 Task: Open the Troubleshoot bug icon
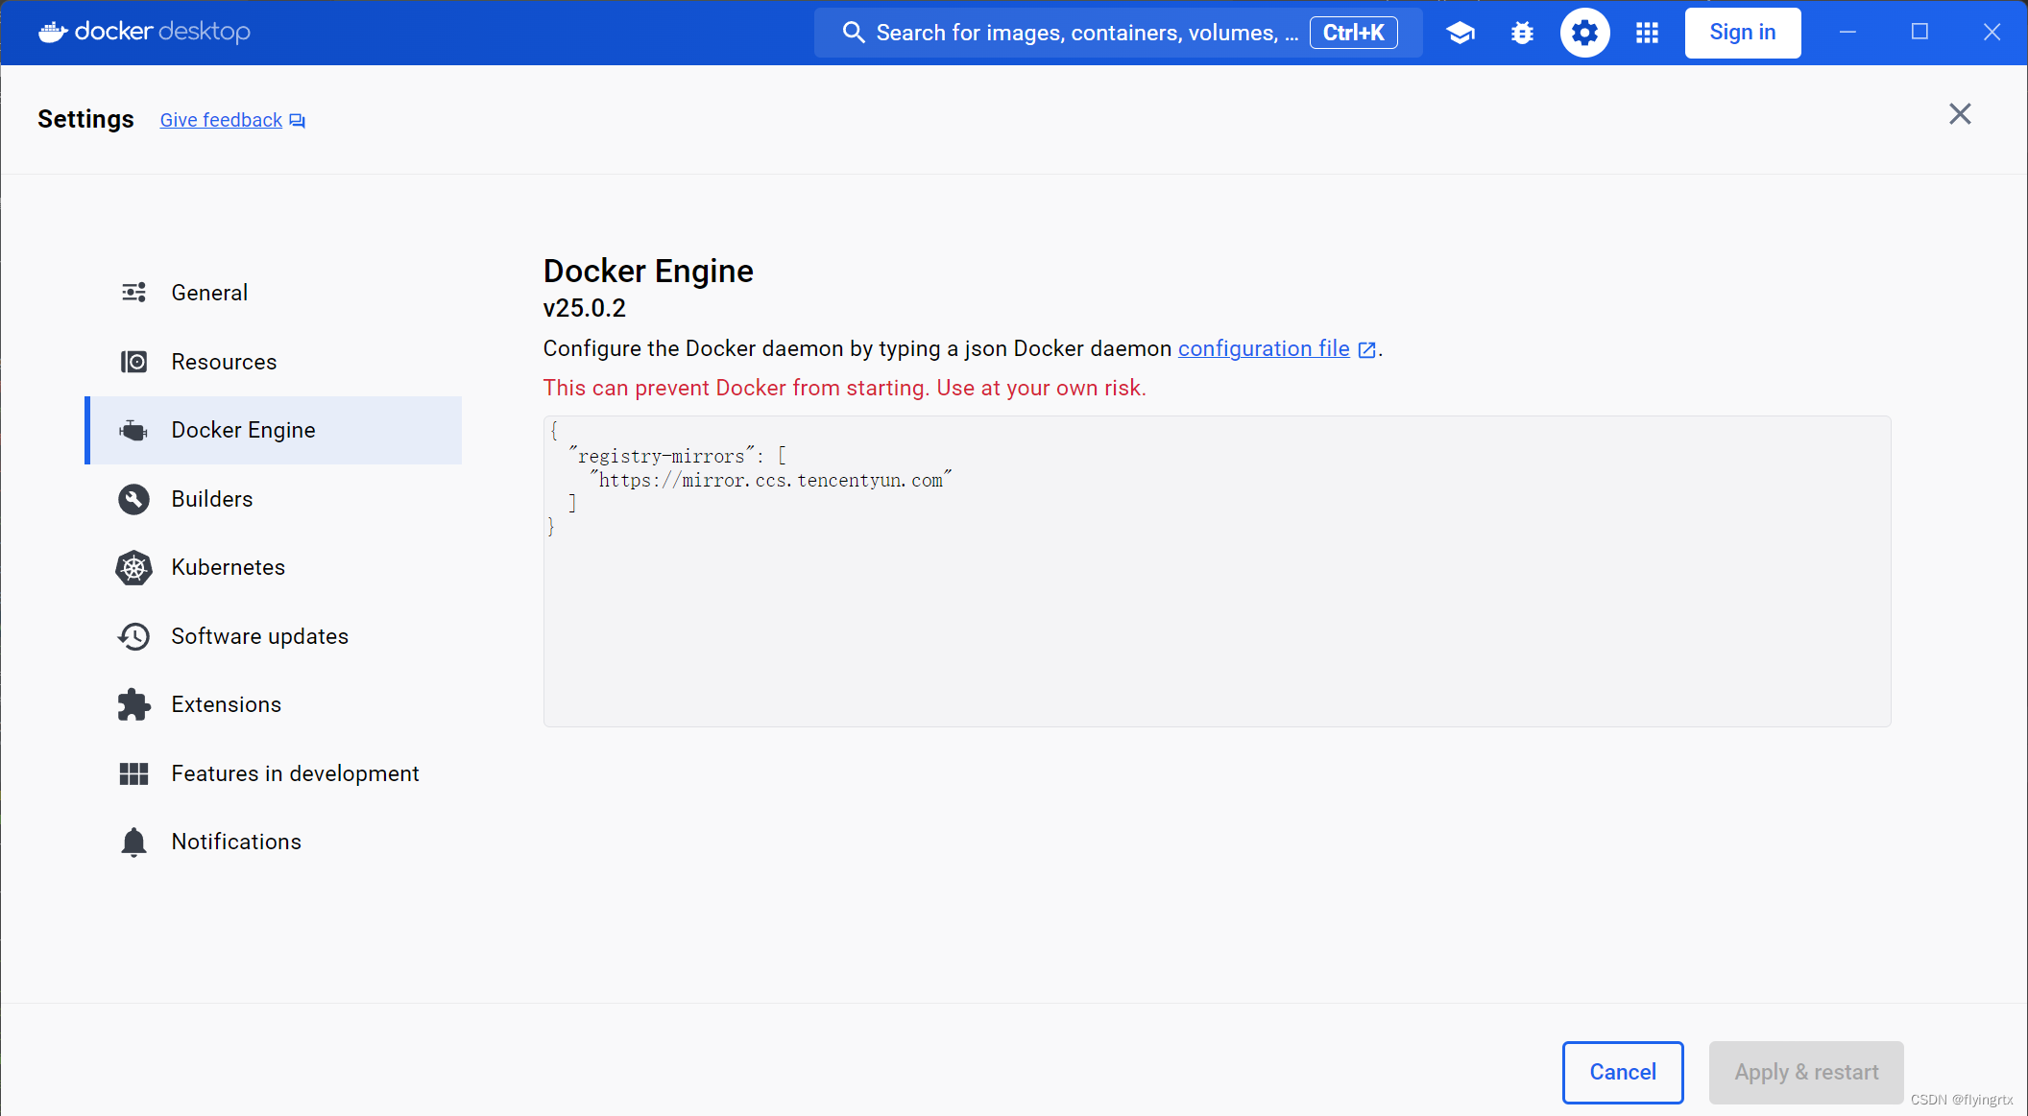(1522, 32)
